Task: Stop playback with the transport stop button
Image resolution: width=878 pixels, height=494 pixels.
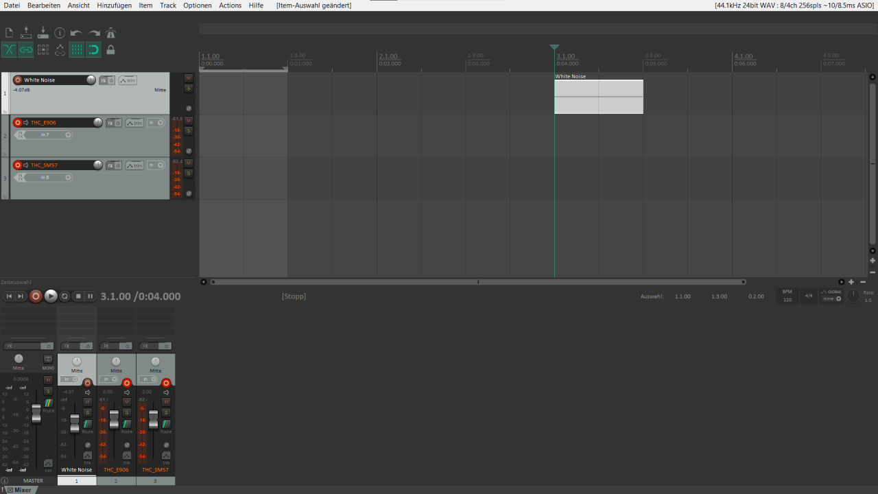Action: click(x=78, y=296)
